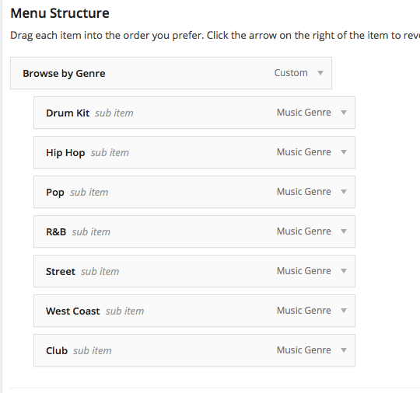This screenshot has width=420, height=393.
Task: Click the Menu Structure heading
Action: point(60,13)
